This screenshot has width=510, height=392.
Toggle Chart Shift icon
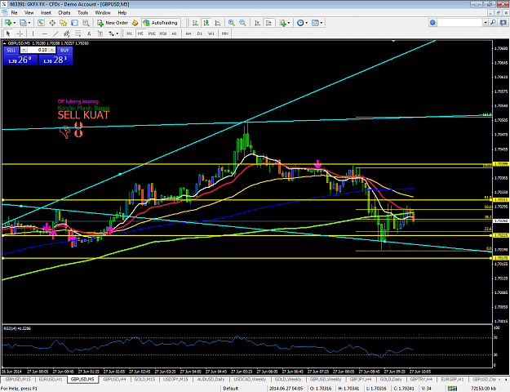[268, 23]
